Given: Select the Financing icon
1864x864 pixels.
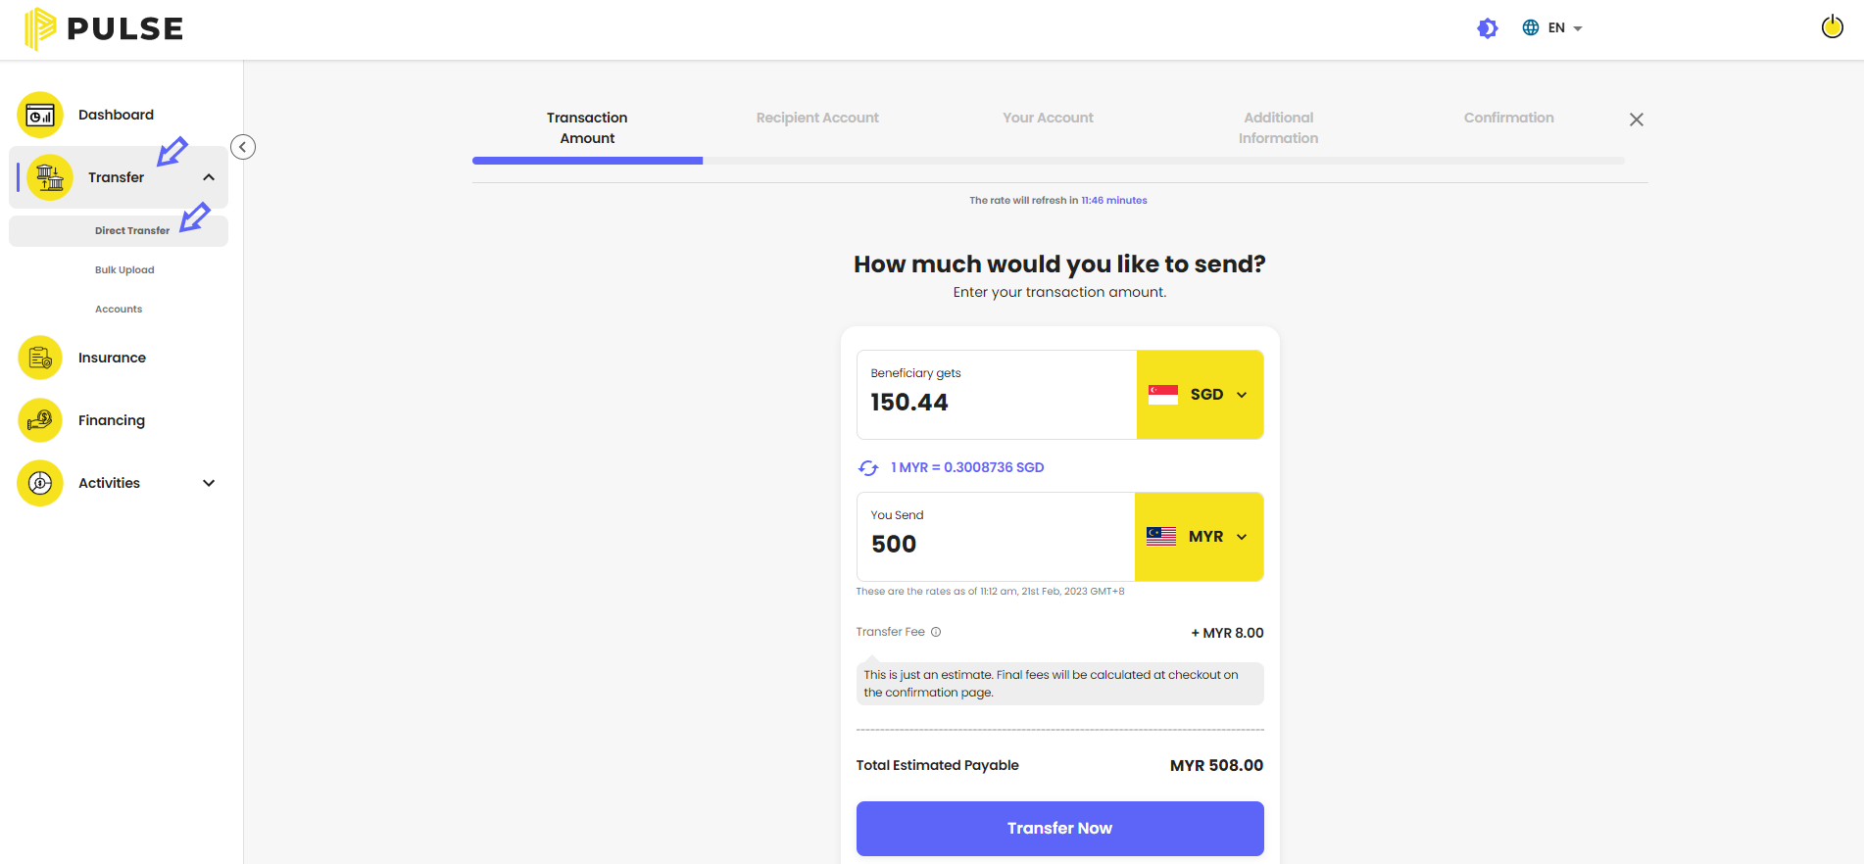Looking at the screenshot, I should (x=40, y=420).
